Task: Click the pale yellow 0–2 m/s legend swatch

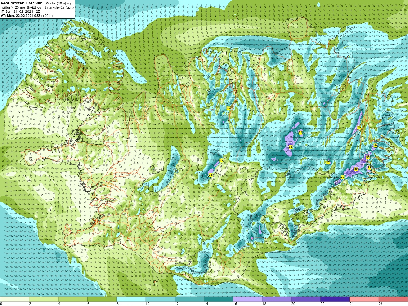Action: [x=15, y=299]
